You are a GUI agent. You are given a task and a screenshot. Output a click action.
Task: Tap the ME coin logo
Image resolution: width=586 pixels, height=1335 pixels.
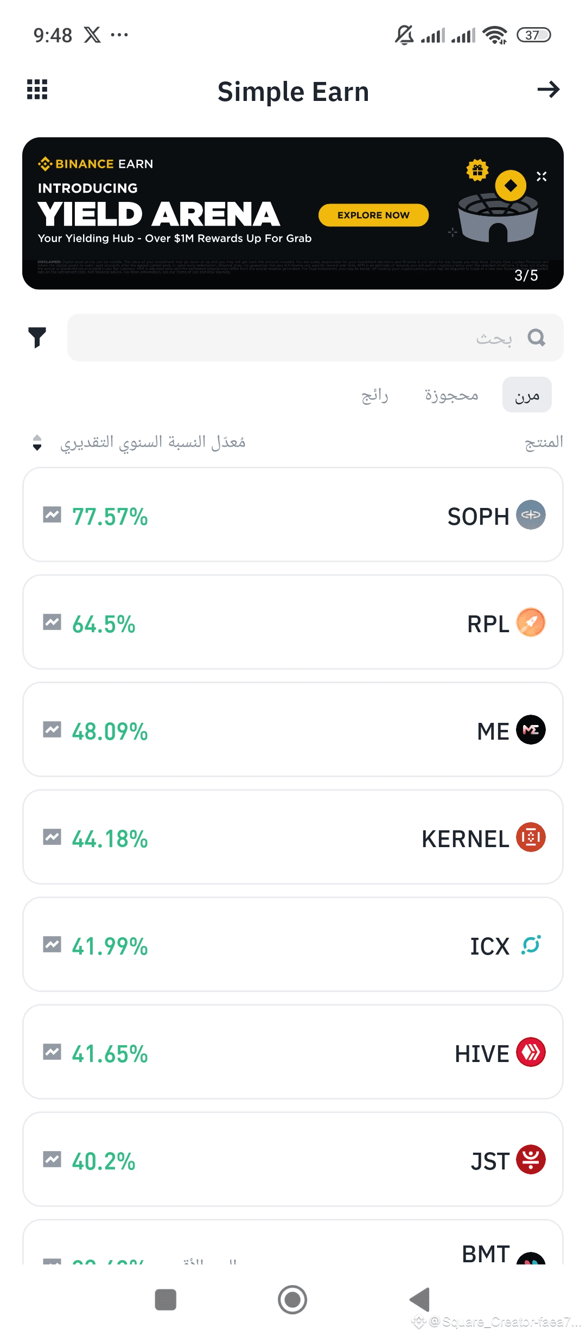531,730
